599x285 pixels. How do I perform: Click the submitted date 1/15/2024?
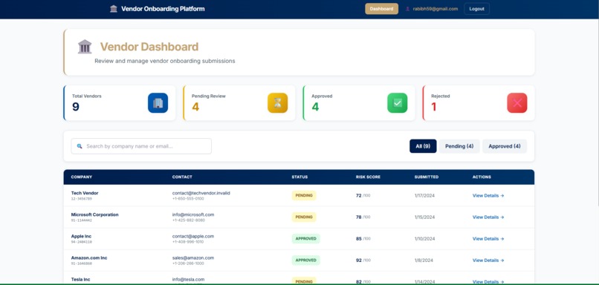click(x=424, y=217)
